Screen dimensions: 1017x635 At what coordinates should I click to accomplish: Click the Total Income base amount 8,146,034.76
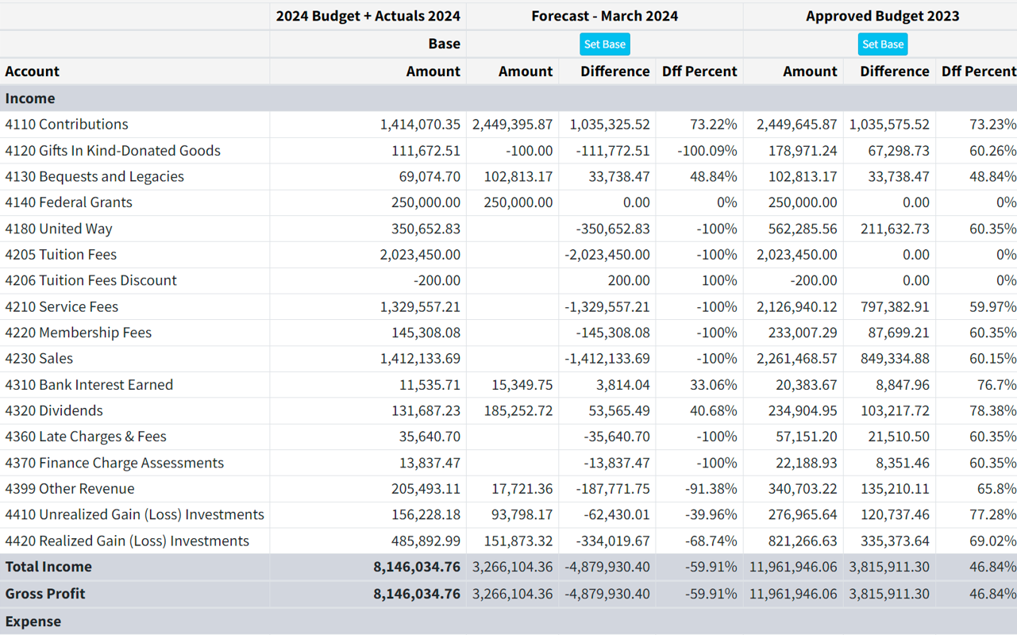[417, 567]
